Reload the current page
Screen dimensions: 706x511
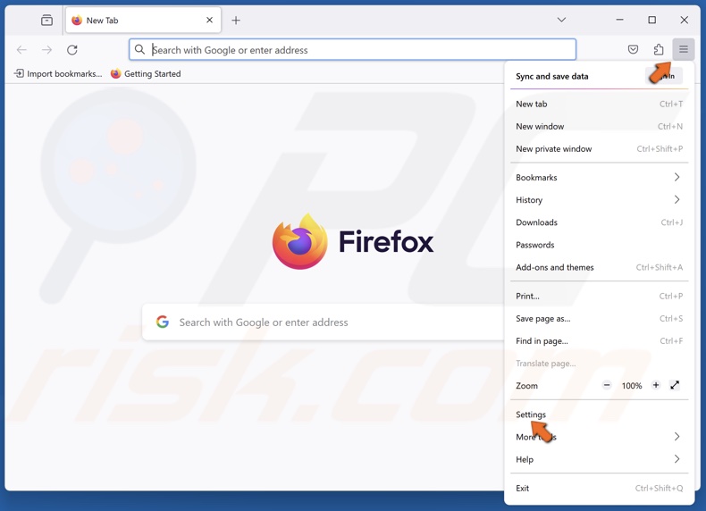click(72, 50)
